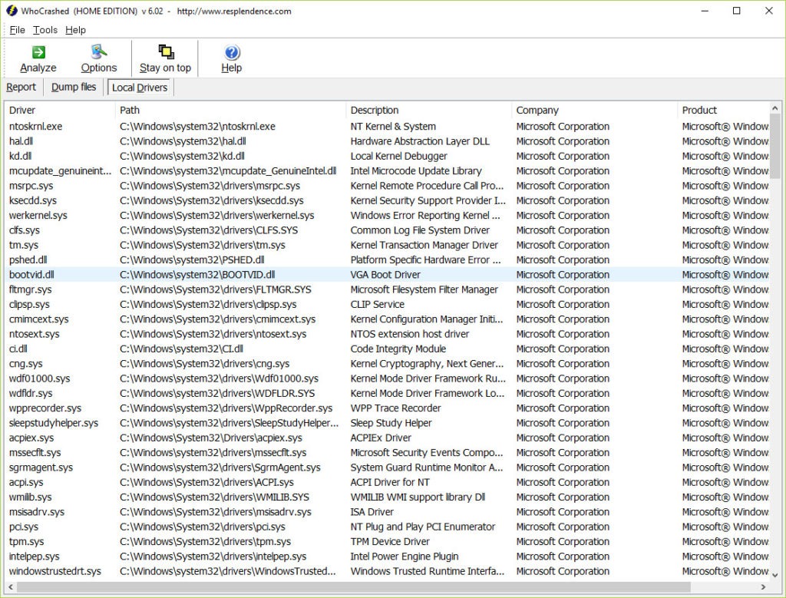Viewport: 786px width, 598px height.
Task: Toggle the Stay on top icon
Action: pyautogui.click(x=166, y=51)
